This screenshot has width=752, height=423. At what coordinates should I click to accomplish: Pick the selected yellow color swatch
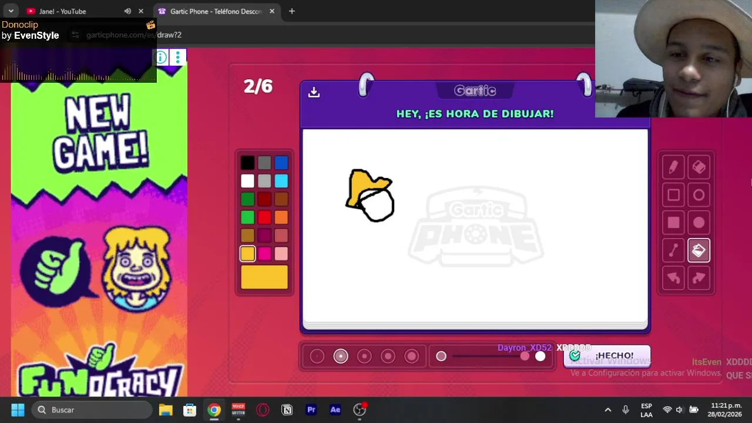click(x=247, y=254)
